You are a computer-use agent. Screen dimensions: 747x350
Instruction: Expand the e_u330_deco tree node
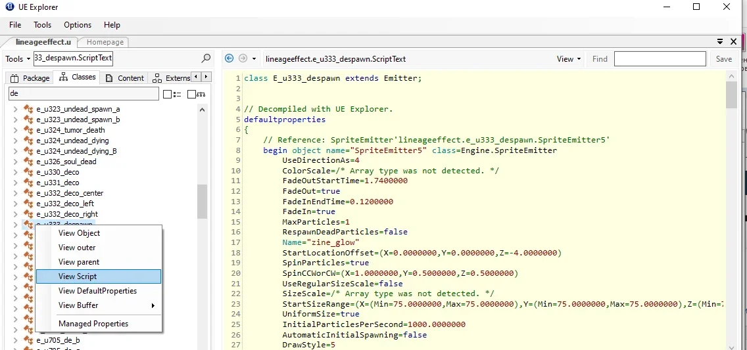[x=15, y=171]
